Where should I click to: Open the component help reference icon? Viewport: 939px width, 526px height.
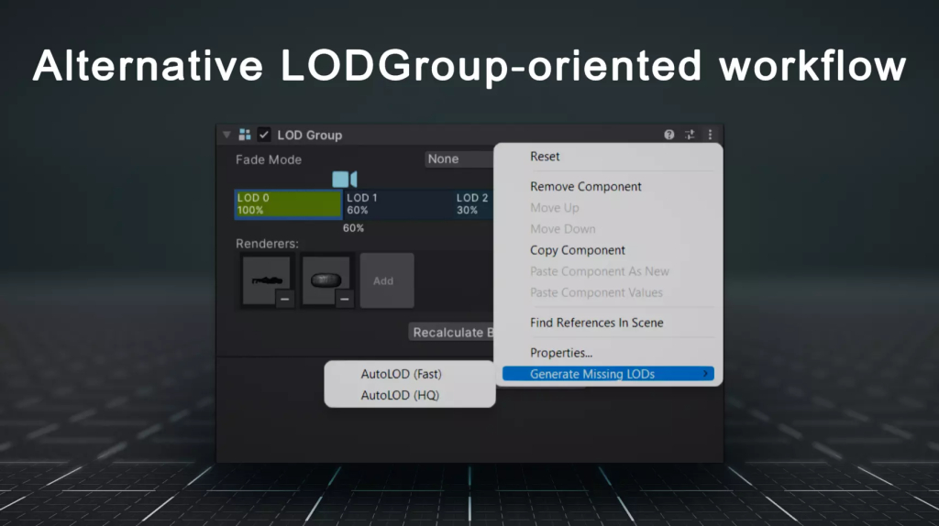pyautogui.click(x=669, y=135)
